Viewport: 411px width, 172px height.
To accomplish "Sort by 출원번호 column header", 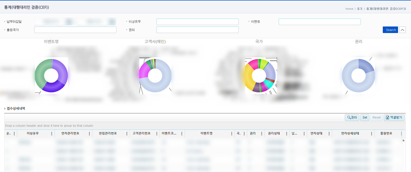I will (x=386, y=133).
